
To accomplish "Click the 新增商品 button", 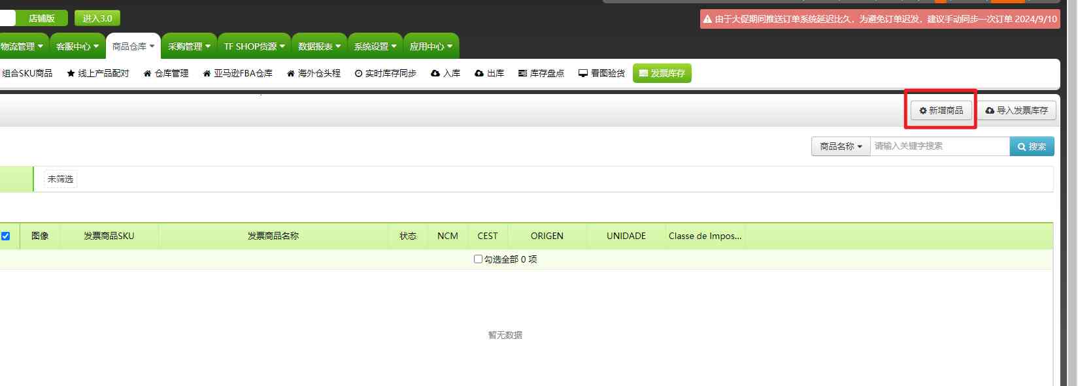I will [x=941, y=110].
